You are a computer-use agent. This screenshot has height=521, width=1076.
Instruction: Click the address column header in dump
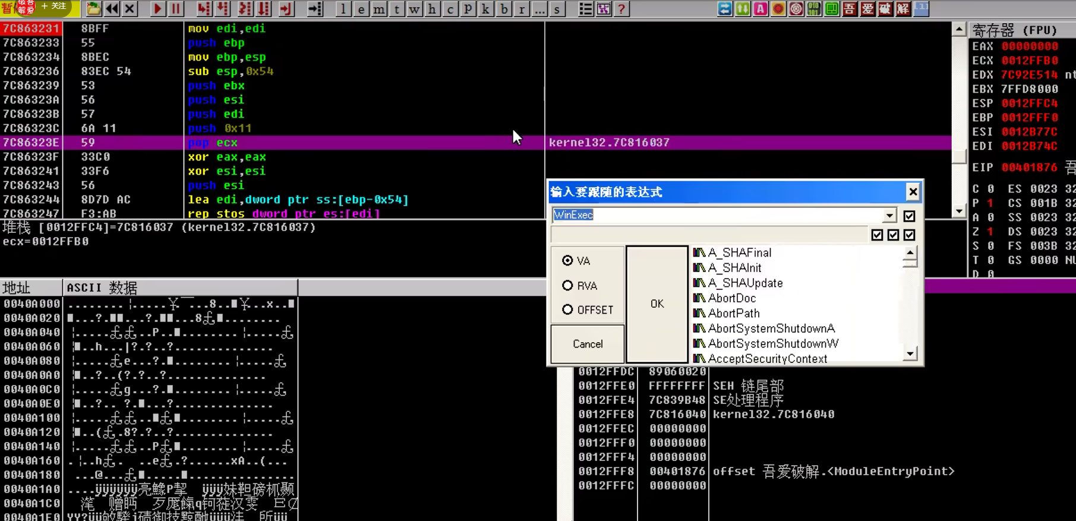[x=31, y=288]
